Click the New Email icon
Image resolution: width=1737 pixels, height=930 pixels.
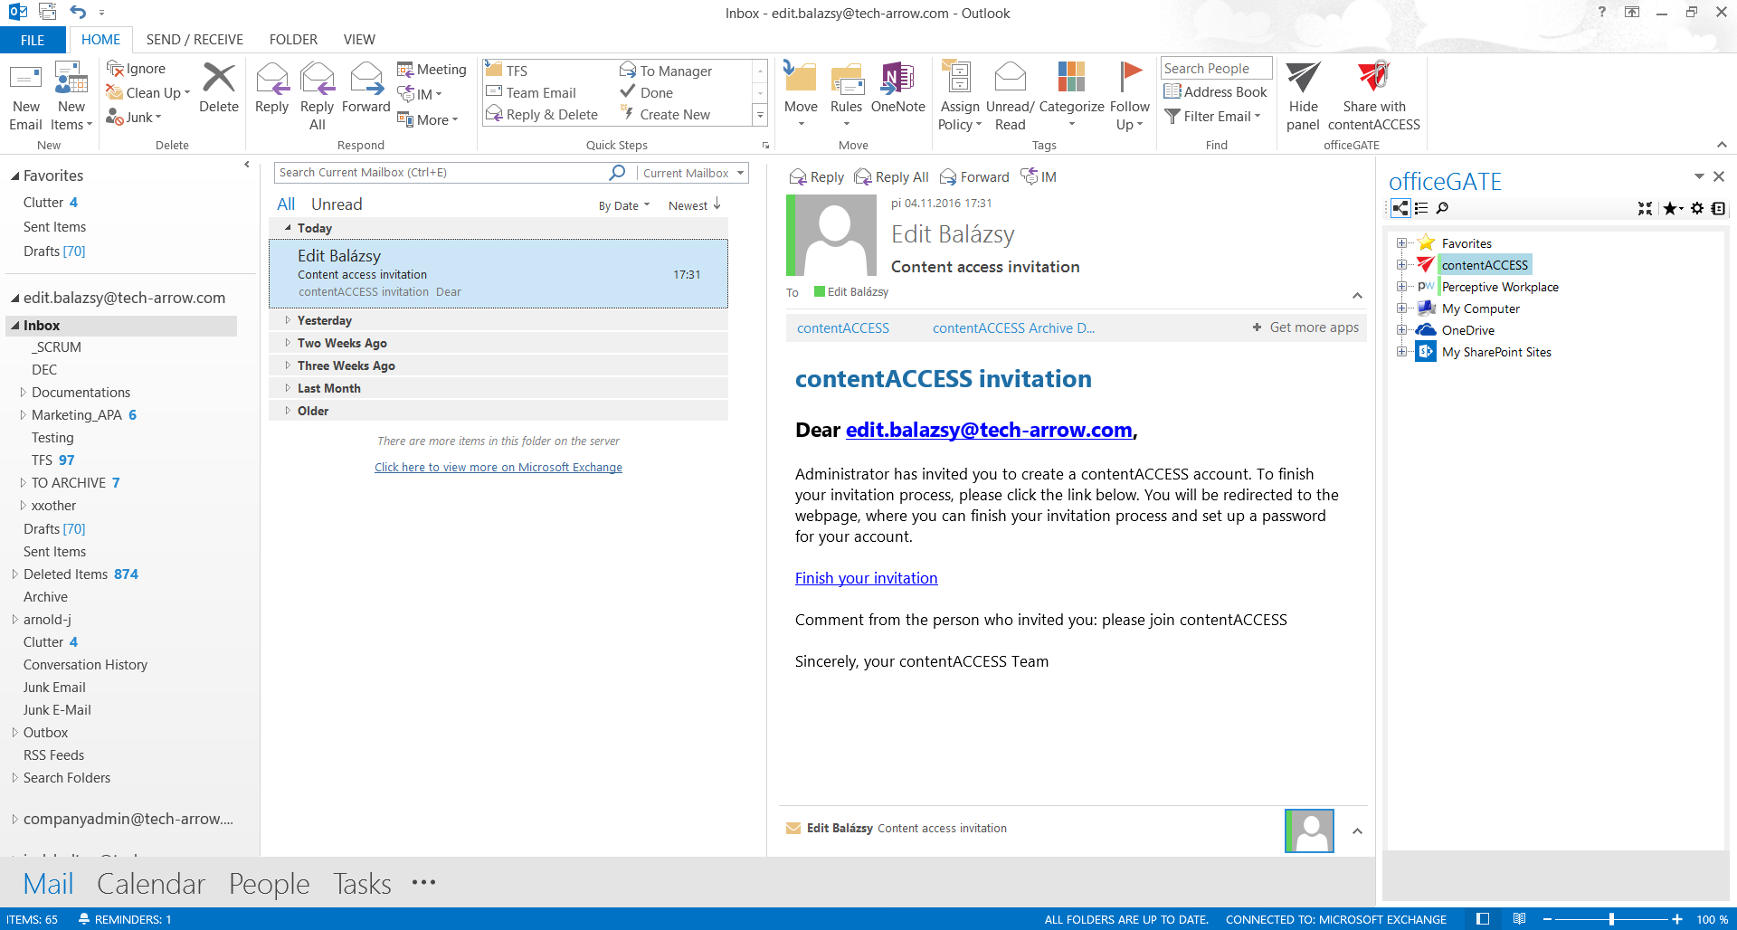(25, 80)
